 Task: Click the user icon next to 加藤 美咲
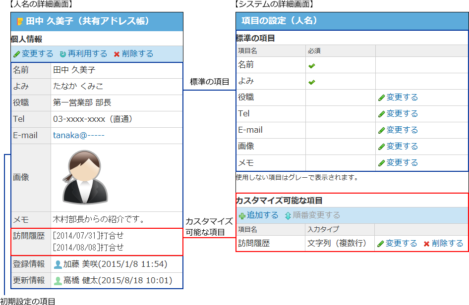(x=58, y=264)
